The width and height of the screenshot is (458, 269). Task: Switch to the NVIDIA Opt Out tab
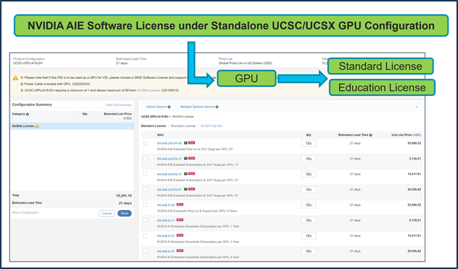point(211,126)
